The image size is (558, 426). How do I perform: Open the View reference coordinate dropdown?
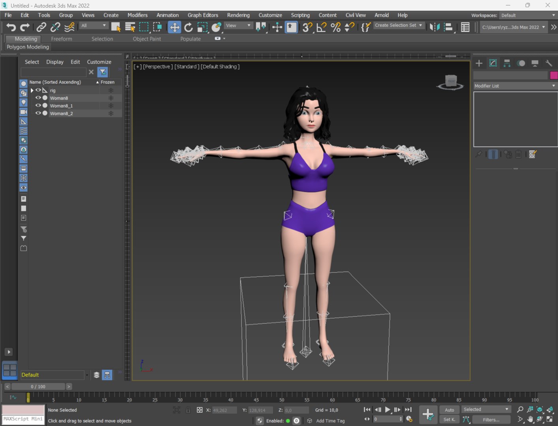pos(238,26)
